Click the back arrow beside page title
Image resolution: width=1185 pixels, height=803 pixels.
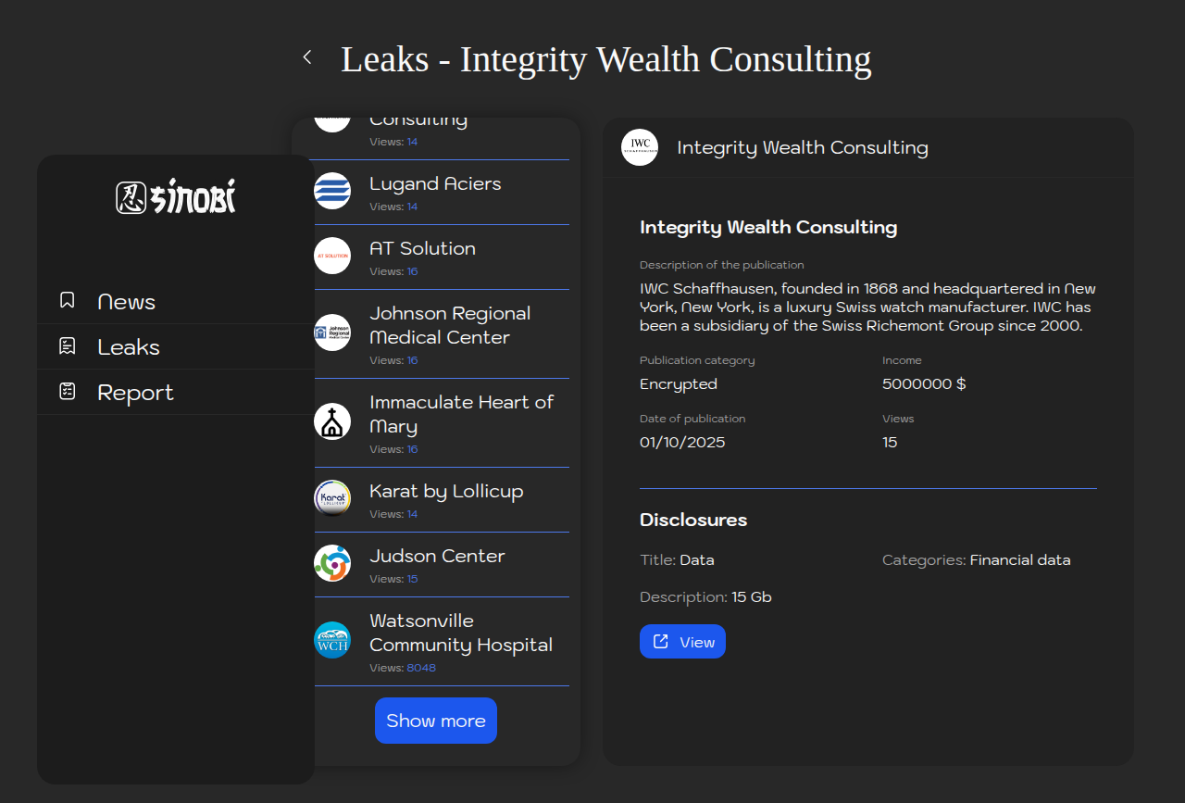[x=307, y=57]
